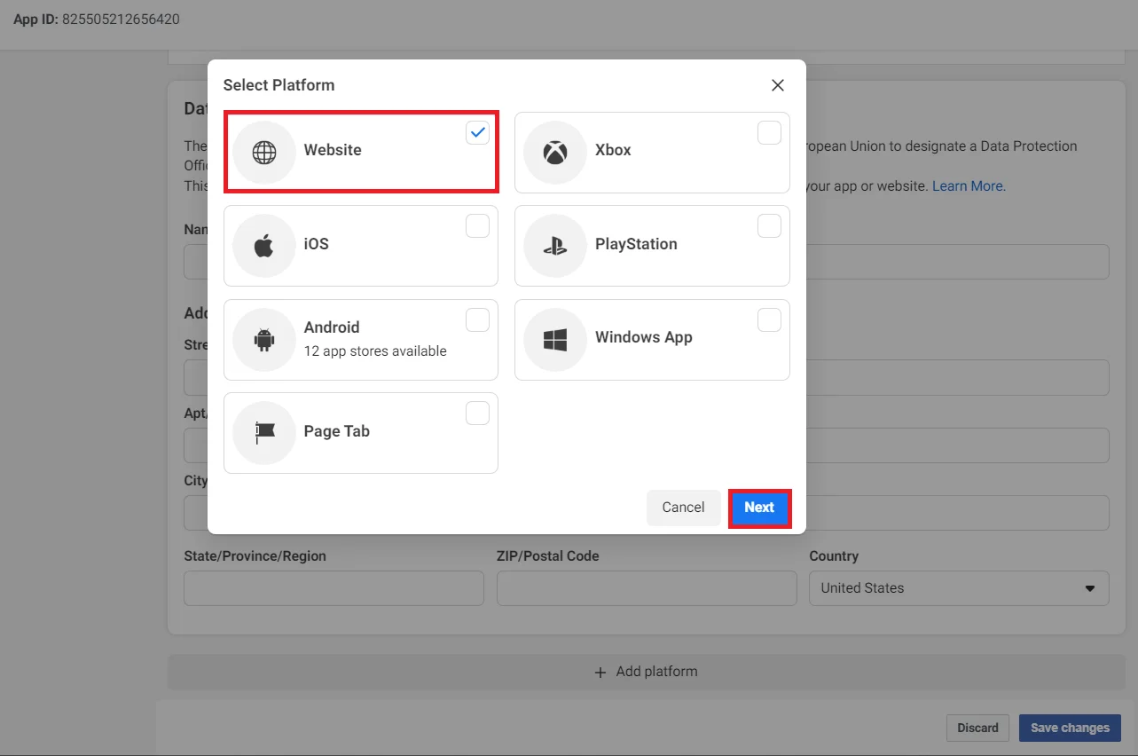Click the Add platform button
The width and height of the screenshot is (1138, 756).
[646, 672]
